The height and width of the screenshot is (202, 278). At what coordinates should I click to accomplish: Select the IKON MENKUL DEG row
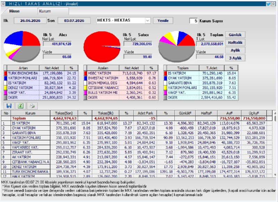click(x=121, y=83)
